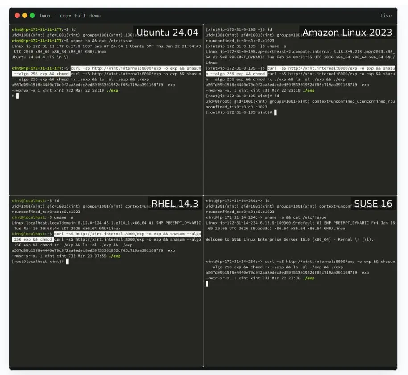Click the "Ubuntu 24.04" pane label

(167, 33)
